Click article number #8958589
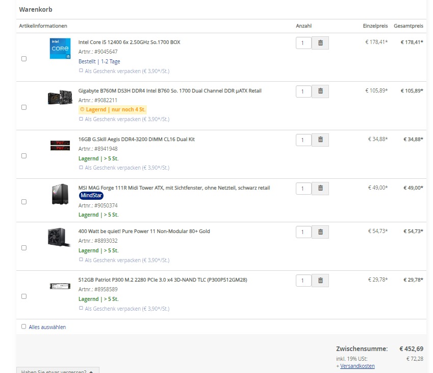The height and width of the screenshot is (373, 433). coord(106,289)
